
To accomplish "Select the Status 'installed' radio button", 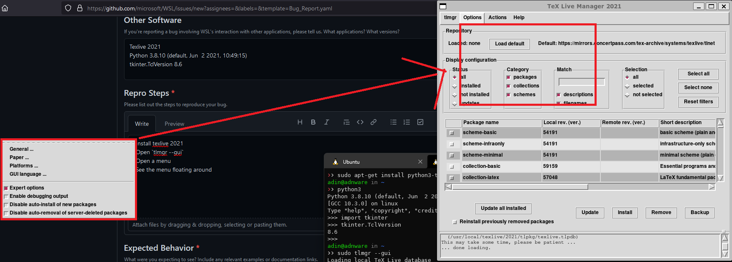I will (x=455, y=86).
